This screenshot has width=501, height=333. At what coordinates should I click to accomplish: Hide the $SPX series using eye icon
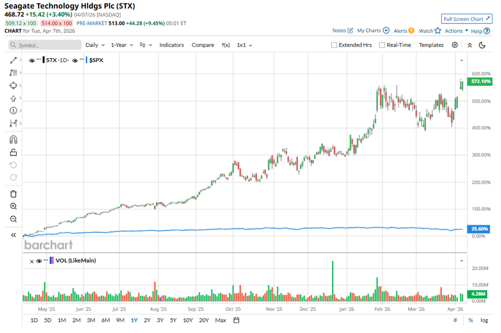(x=75, y=60)
